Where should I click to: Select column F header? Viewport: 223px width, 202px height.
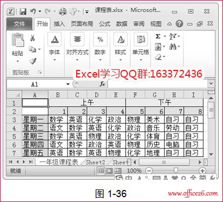pyautogui.click(x=135, y=95)
